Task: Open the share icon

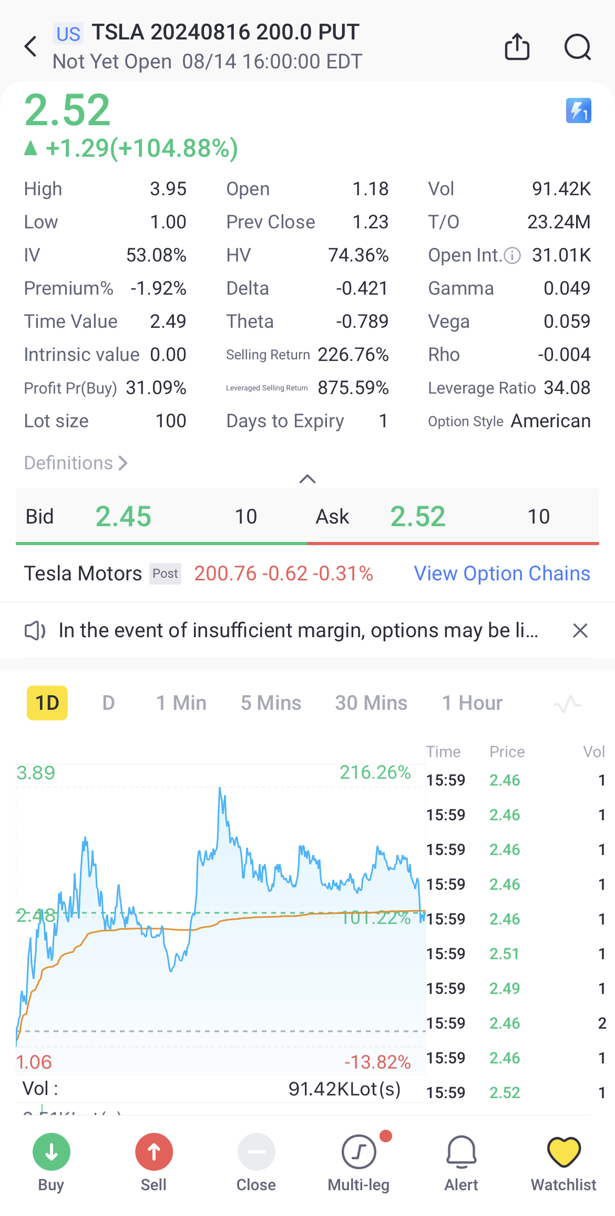Action: pos(517,47)
